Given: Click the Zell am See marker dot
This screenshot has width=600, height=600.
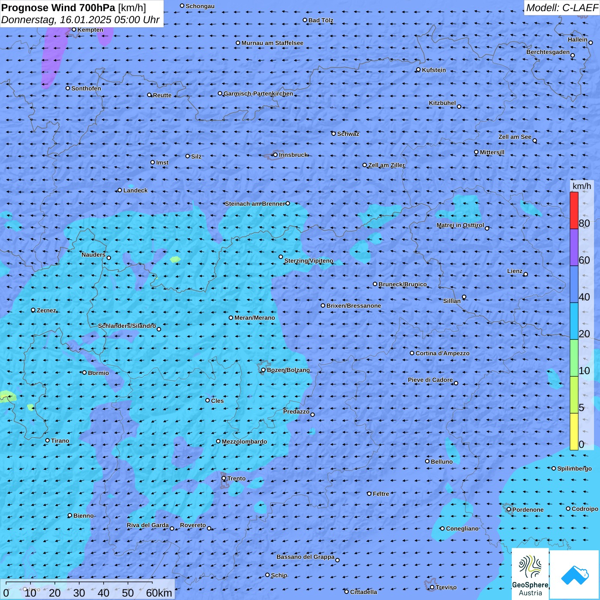Looking at the screenshot, I should pos(534,141).
